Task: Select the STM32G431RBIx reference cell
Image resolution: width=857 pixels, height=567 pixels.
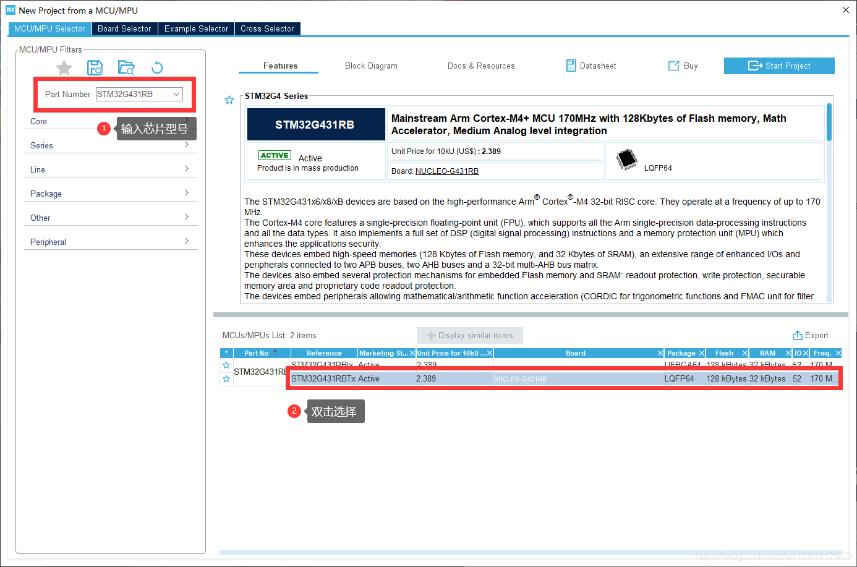Action: click(x=323, y=365)
